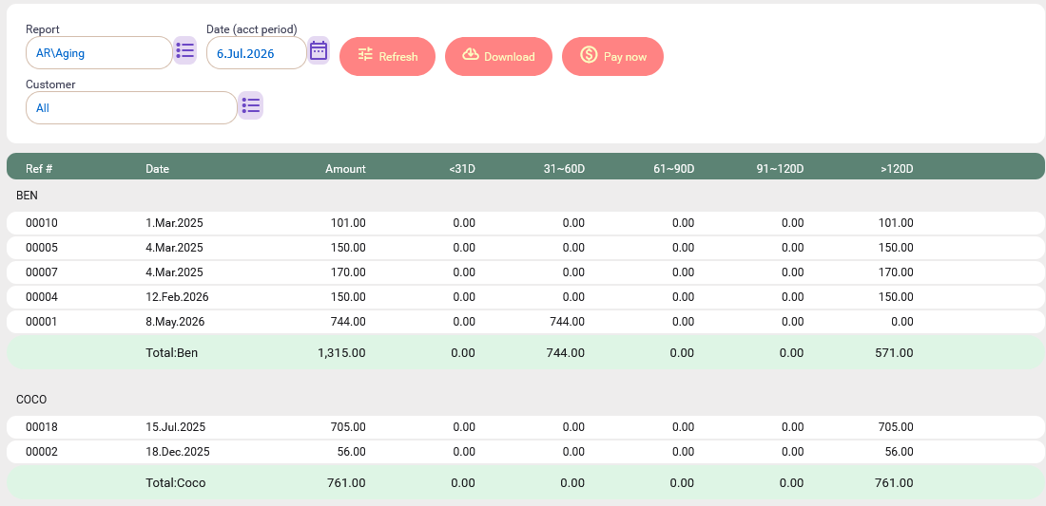Click the date 15.Jul.2025
The width and height of the screenshot is (1046, 506).
click(176, 427)
